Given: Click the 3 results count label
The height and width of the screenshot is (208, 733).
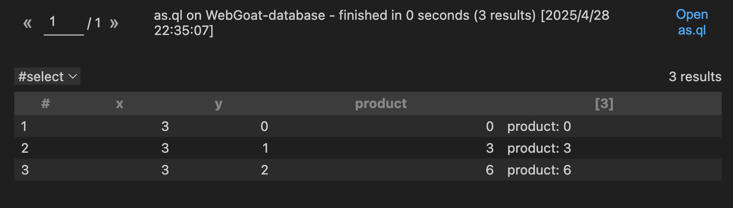Looking at the screenshot, I should (695, 77).
